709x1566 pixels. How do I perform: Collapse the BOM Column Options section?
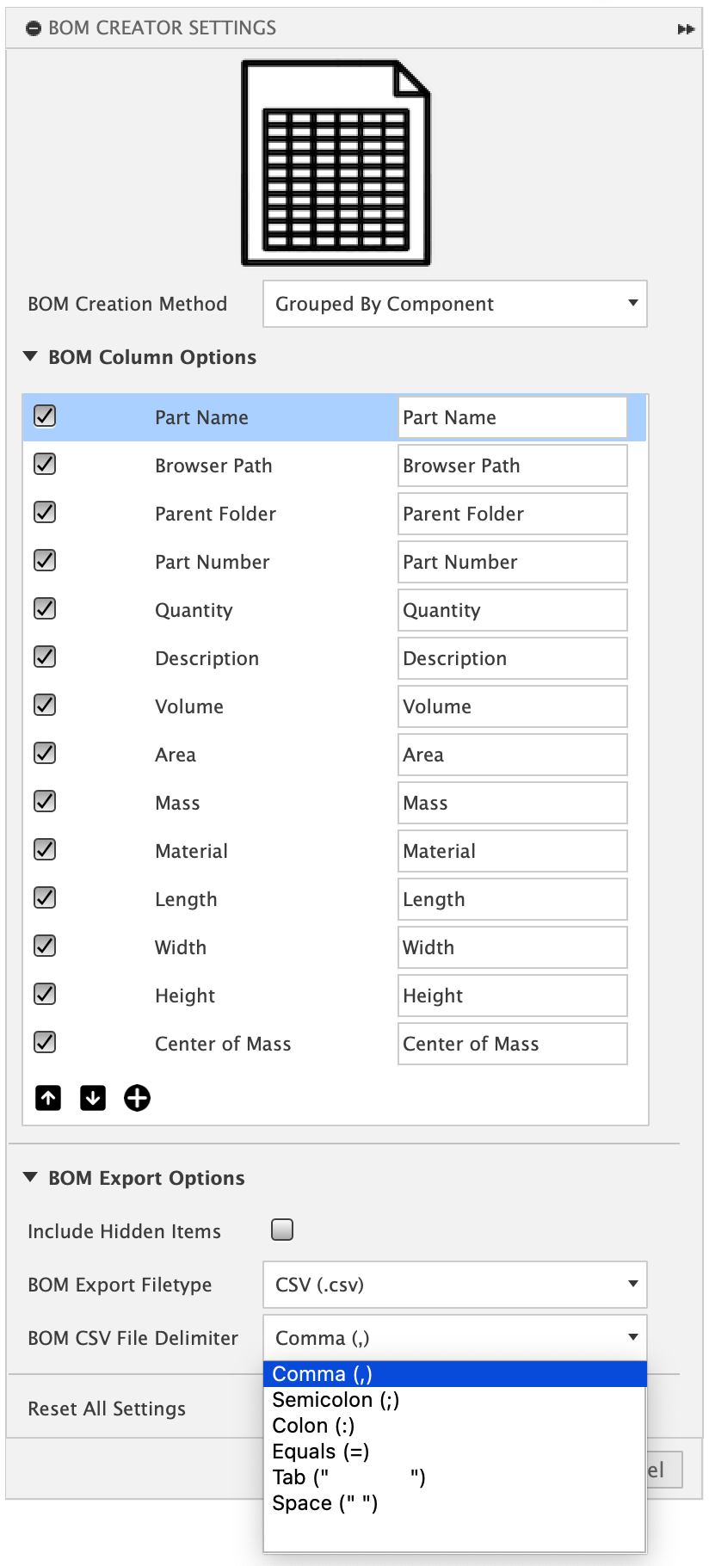pyautogui.click(x=31, y=356)
